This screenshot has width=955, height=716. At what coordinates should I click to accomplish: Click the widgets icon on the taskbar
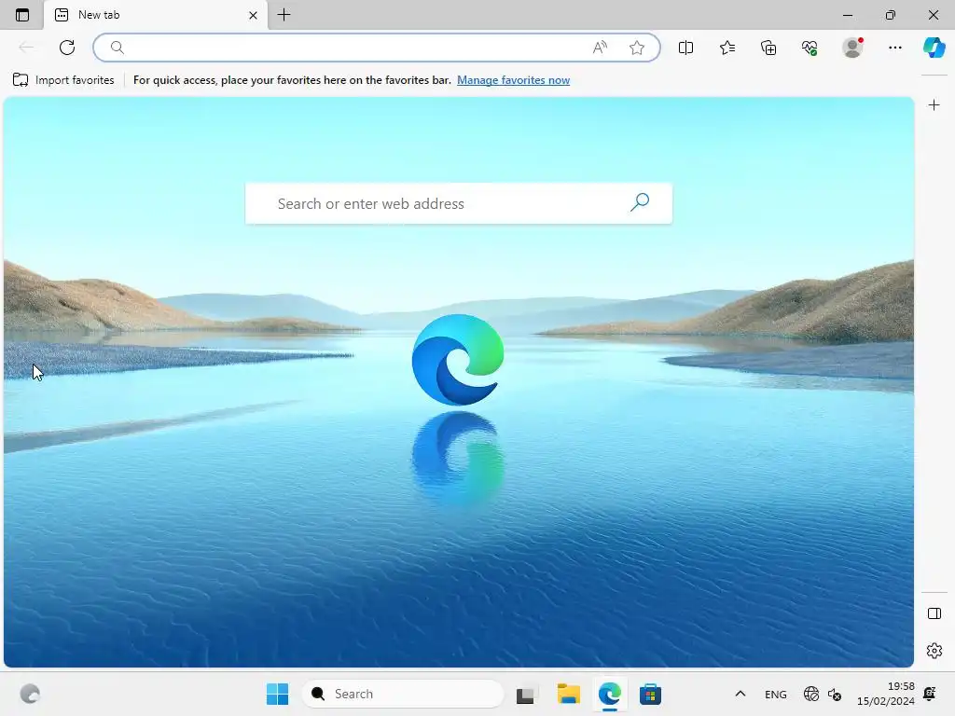click(30, 694)
